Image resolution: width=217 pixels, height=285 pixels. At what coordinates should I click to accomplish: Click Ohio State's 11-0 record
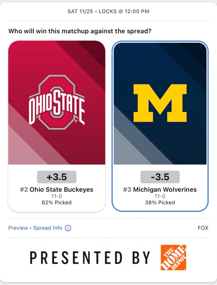pyautogui.click(x=57, y=196)
